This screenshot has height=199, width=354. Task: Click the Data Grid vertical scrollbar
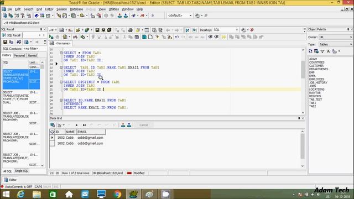(x=303, y=146)
